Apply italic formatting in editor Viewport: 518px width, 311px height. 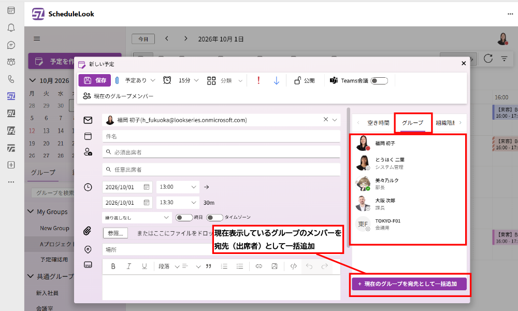129,266
